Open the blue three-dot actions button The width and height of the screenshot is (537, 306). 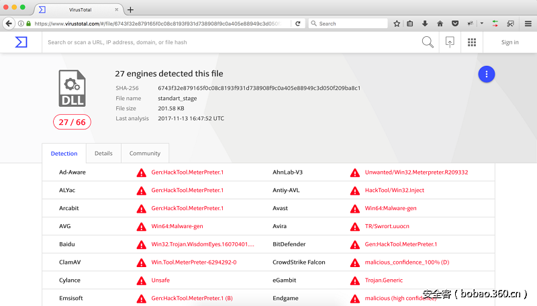pos(487,74)
